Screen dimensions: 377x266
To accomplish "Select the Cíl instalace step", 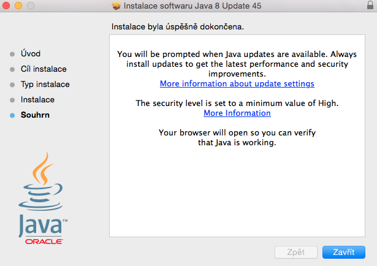I will [x=44, y=69].
